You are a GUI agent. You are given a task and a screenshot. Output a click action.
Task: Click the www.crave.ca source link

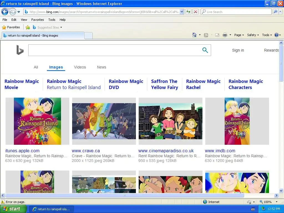(86, 151)
